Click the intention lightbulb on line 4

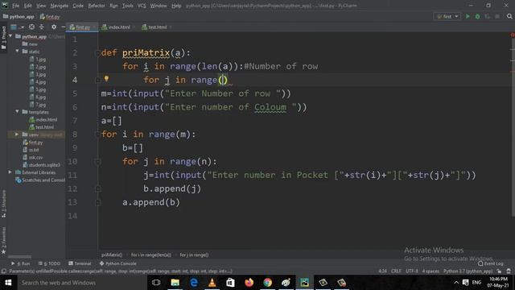pos(106,79)
